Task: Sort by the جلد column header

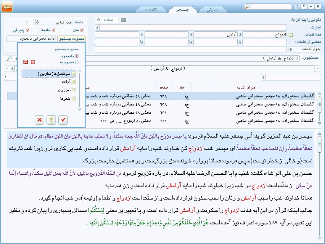Action: tap(182, 88)
